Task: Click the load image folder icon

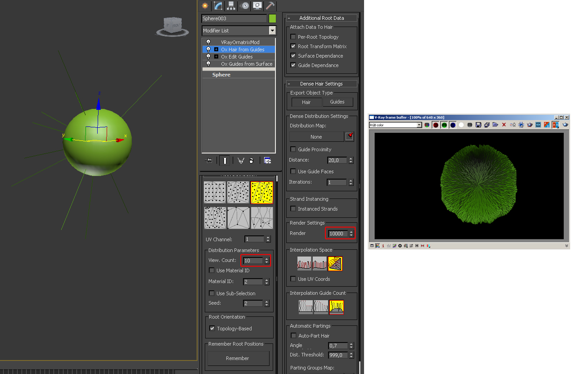Action: [495, 125]
